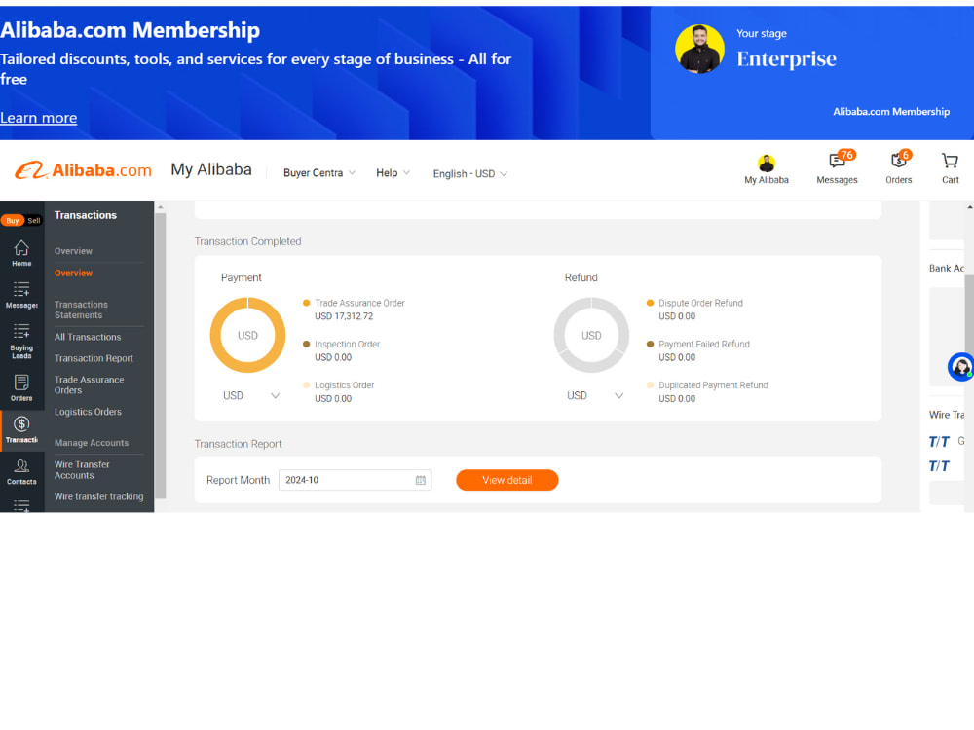Click the Payment donut chart

pos(247,335)
